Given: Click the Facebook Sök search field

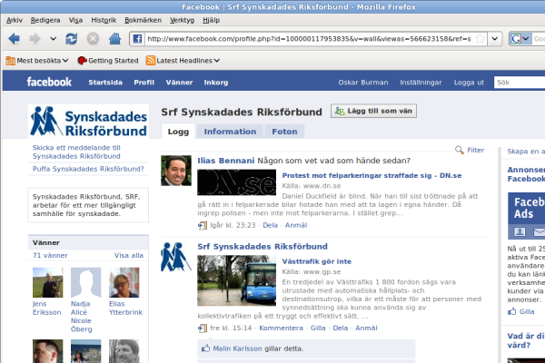Looking at the screenshot, I should pos(520,83).
